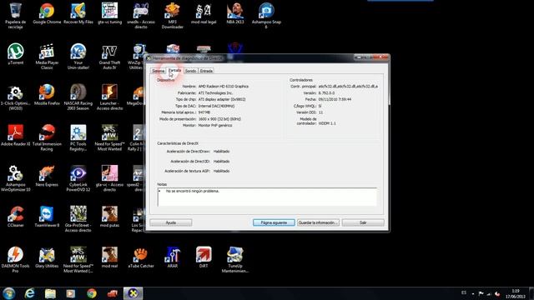This screenshot has height=300, width=534.
Task: Click the Ayuda button
Action: coord(171,222)
